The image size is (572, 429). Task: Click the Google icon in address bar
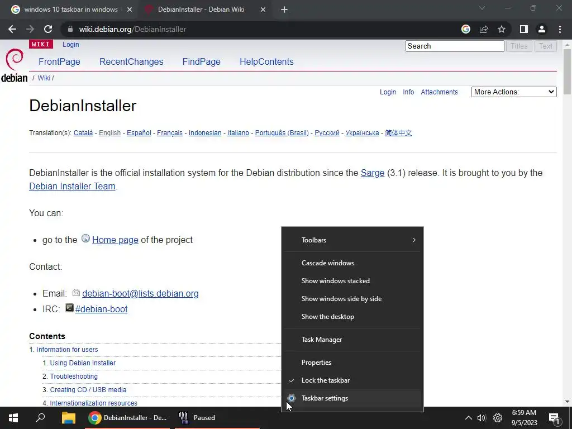click(x=466, y=29)
